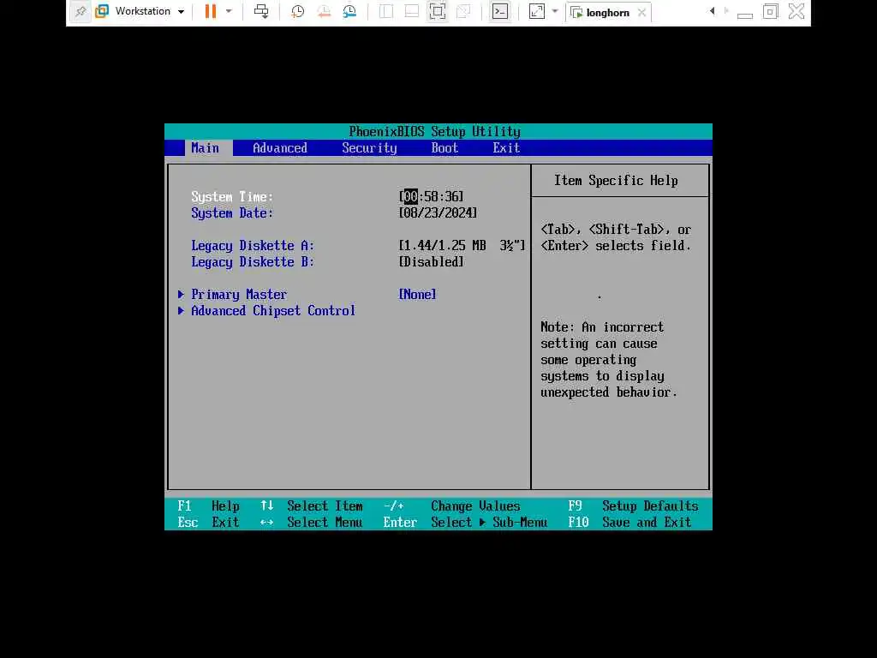The width and height of the screenshot is (877, 658).
Task: Click the pin toolbar icon
Action: click(81, 12)
